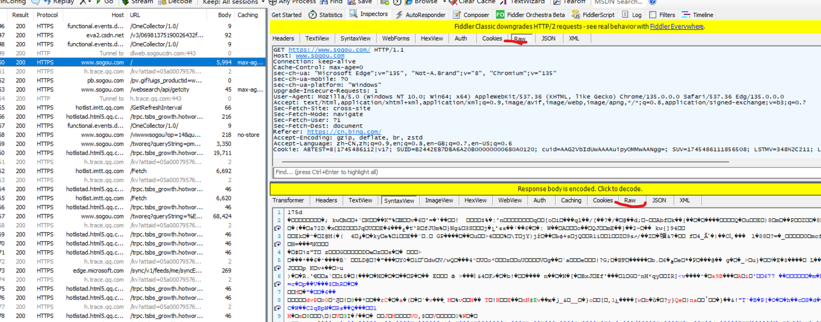Select the eva2.csdn.net session row
This screenshot has width=821, height=322.
pyautogui.click(x=133, y=35)
